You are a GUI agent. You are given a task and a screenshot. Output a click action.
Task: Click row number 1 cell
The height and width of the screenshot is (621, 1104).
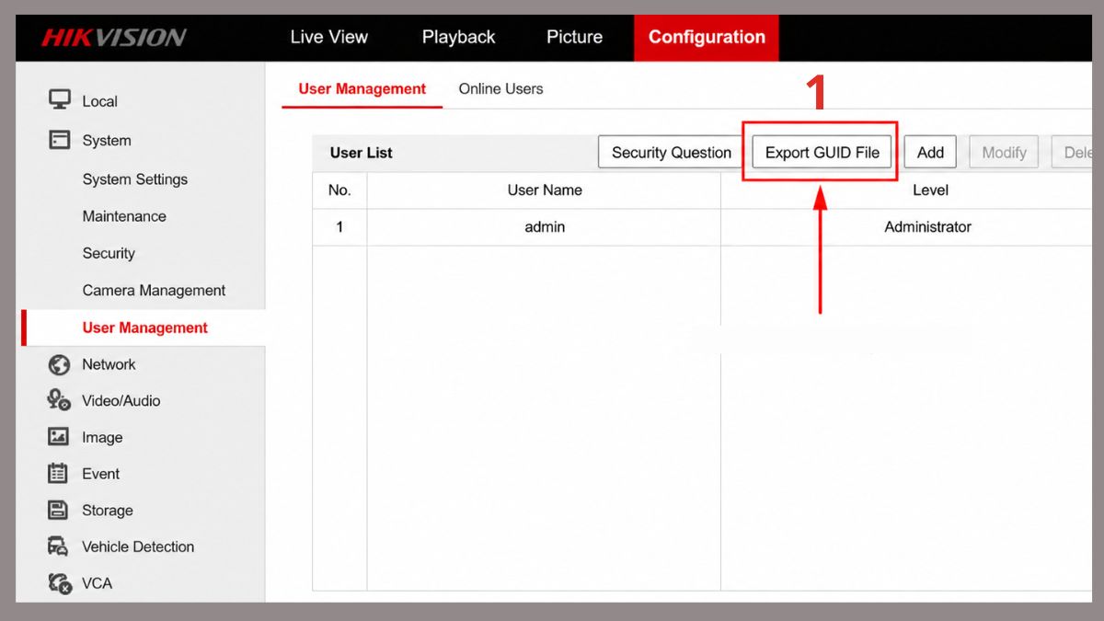[339, 226]
